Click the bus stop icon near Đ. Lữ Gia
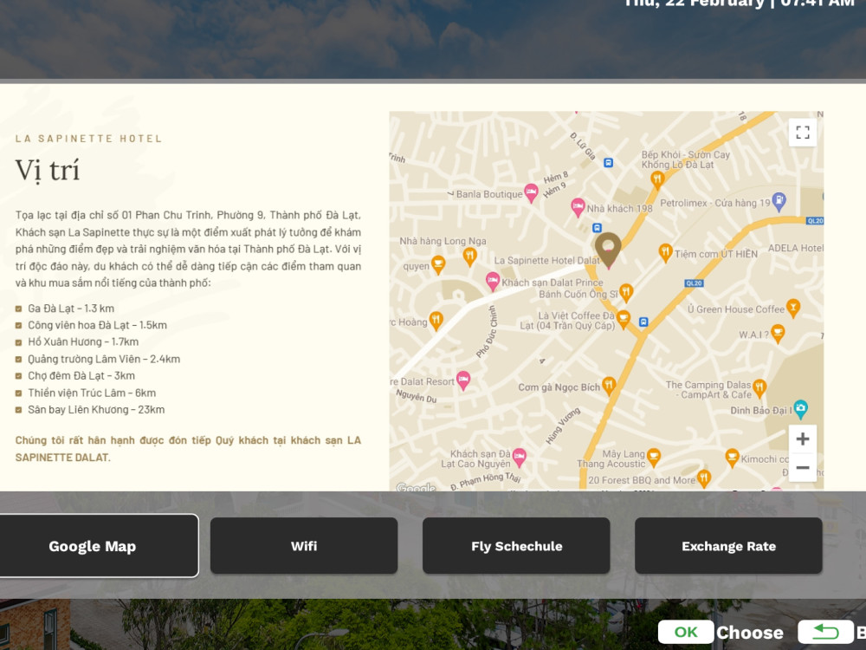The width and height of the screenshot is (866, 650). point(608,163)
